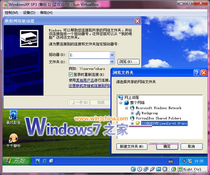The image size is (210, 175).
Task: Open the 注册联机存储或连接到网络 link
Action: pos(89,86)
